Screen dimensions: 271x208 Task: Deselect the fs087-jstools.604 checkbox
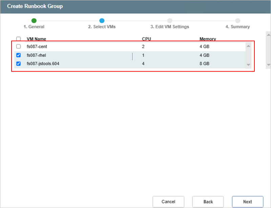point(19,64)
